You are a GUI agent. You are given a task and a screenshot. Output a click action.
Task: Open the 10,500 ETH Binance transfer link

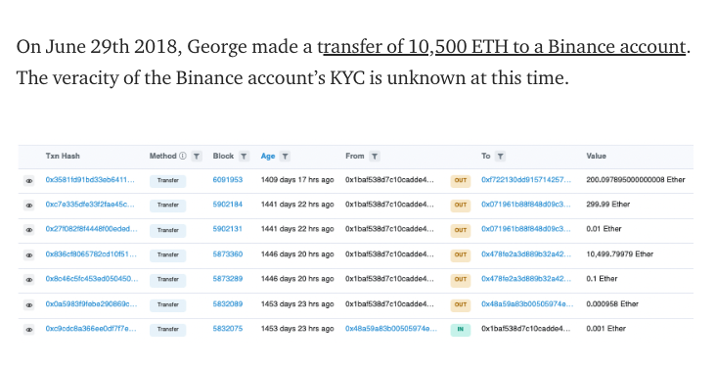504,47
